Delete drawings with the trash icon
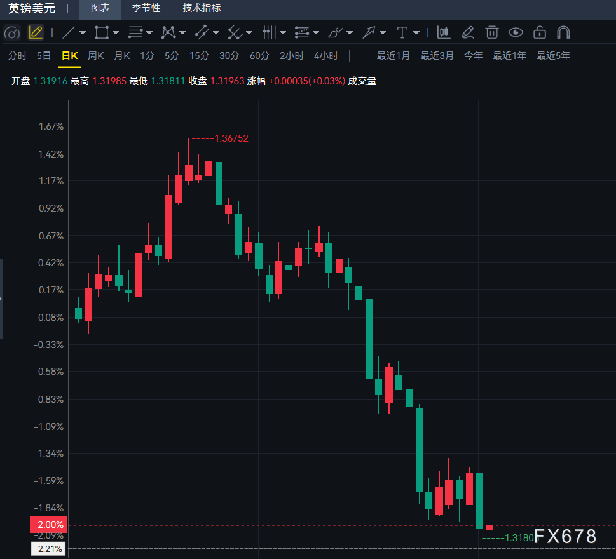 tap(492, 32)
